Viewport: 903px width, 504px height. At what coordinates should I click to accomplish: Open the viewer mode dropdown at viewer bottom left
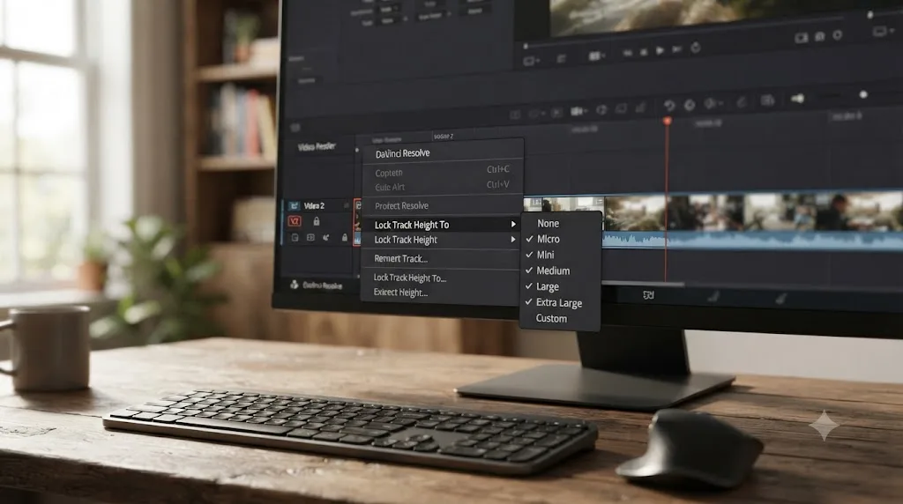(531, 61)
